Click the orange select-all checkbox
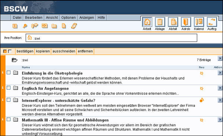 5,51
